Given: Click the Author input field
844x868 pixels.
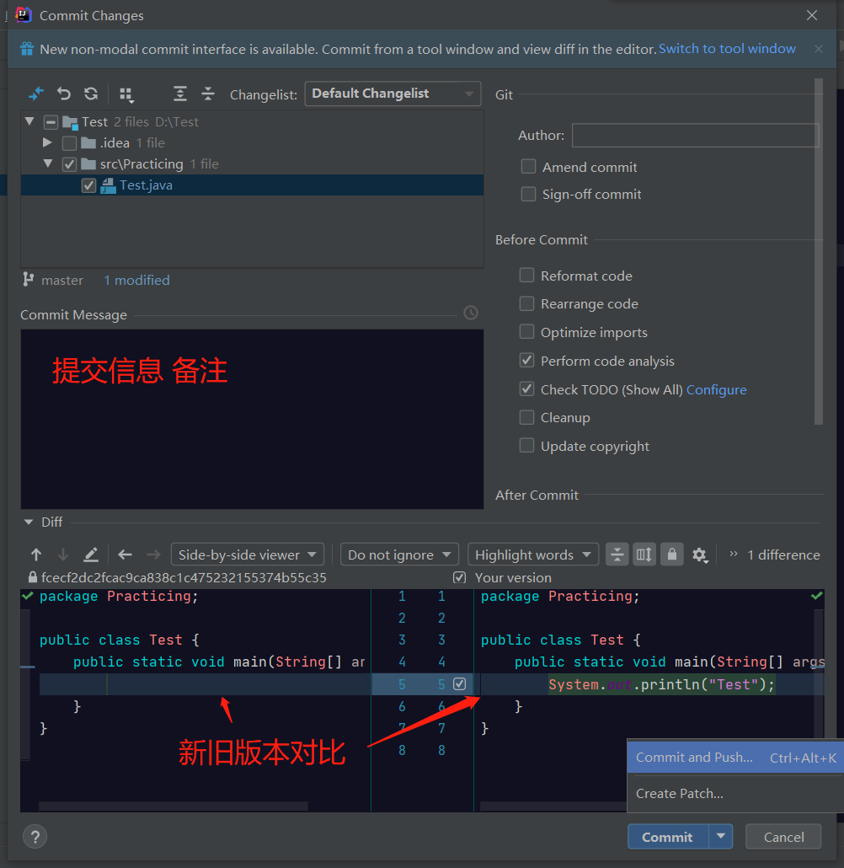Looking at the screenshot, I should coord(695,135).
